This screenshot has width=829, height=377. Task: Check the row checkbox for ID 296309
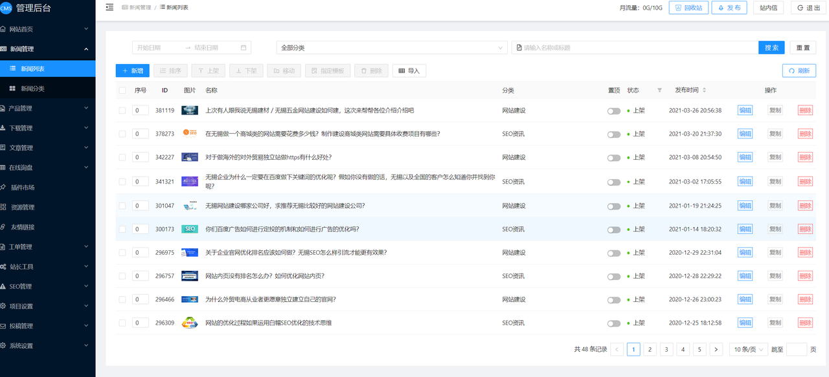tap(122, 323)
